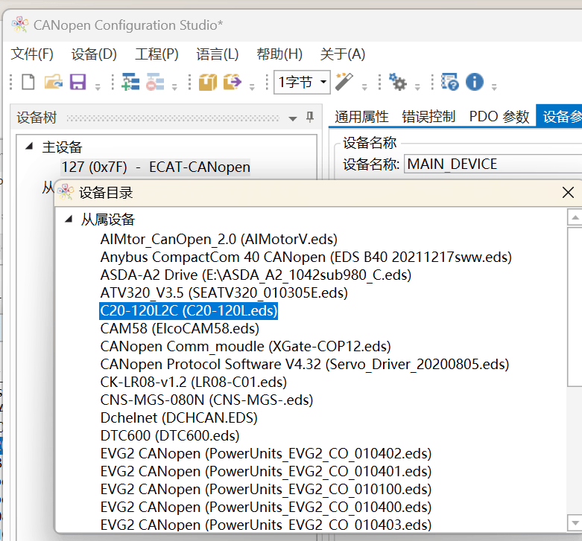Click catalog scrollbar down arrow
This screenshot has height=541, width=582.
[x=575, y=523]
